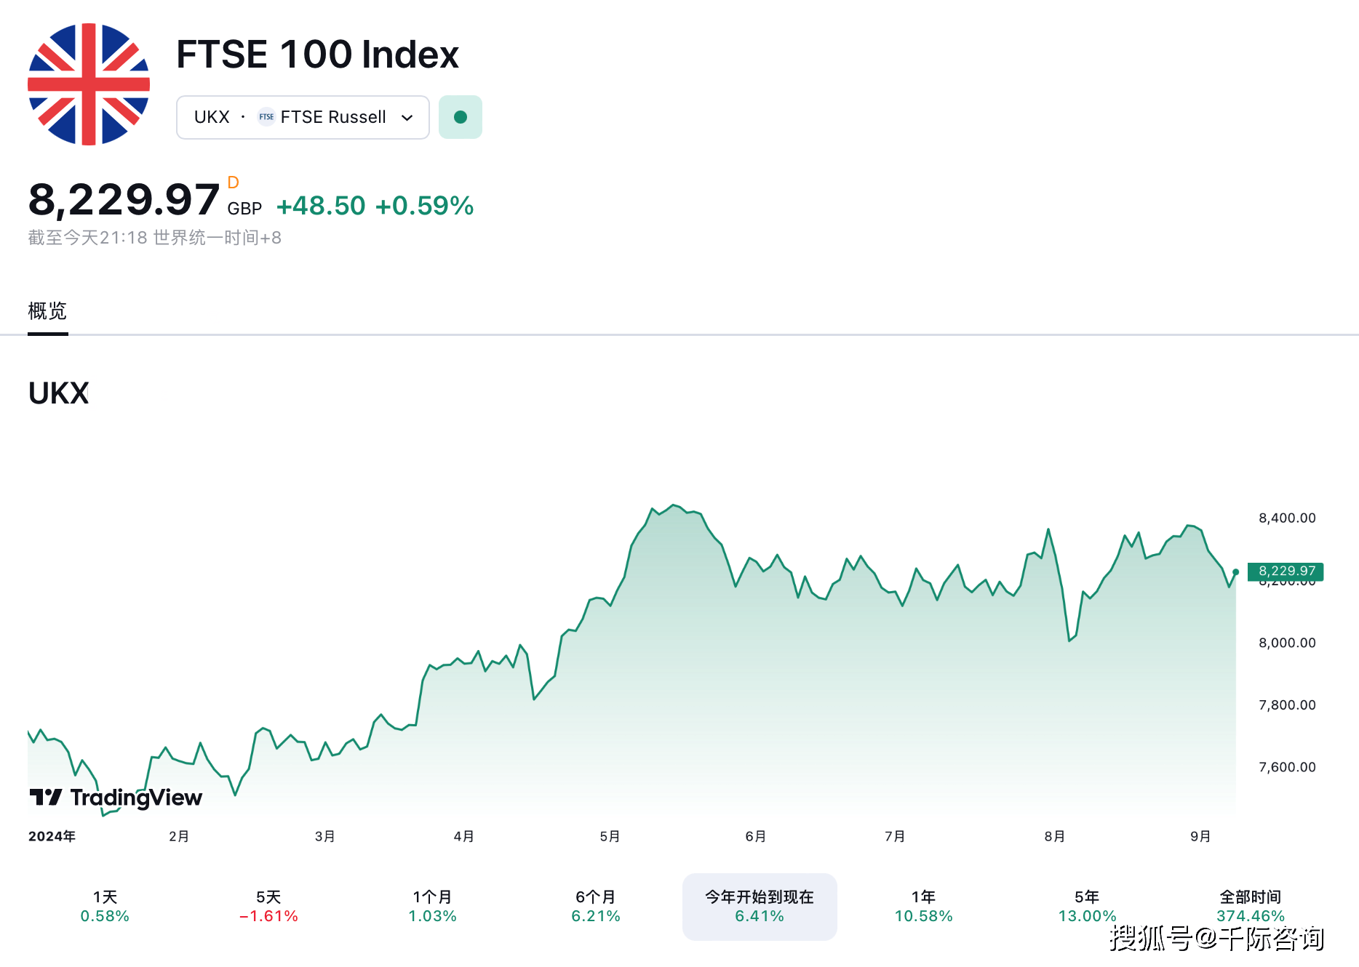This screenshot has width=1359, height=967.
Task: Select the 1个月 time range
Action: point(432,907)
